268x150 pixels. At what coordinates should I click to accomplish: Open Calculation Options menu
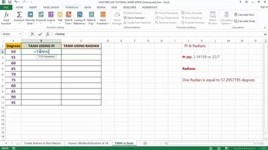[227, 18]
